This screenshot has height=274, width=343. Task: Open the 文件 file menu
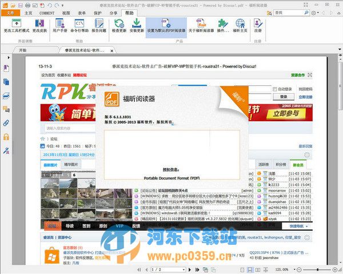[10, 13]
